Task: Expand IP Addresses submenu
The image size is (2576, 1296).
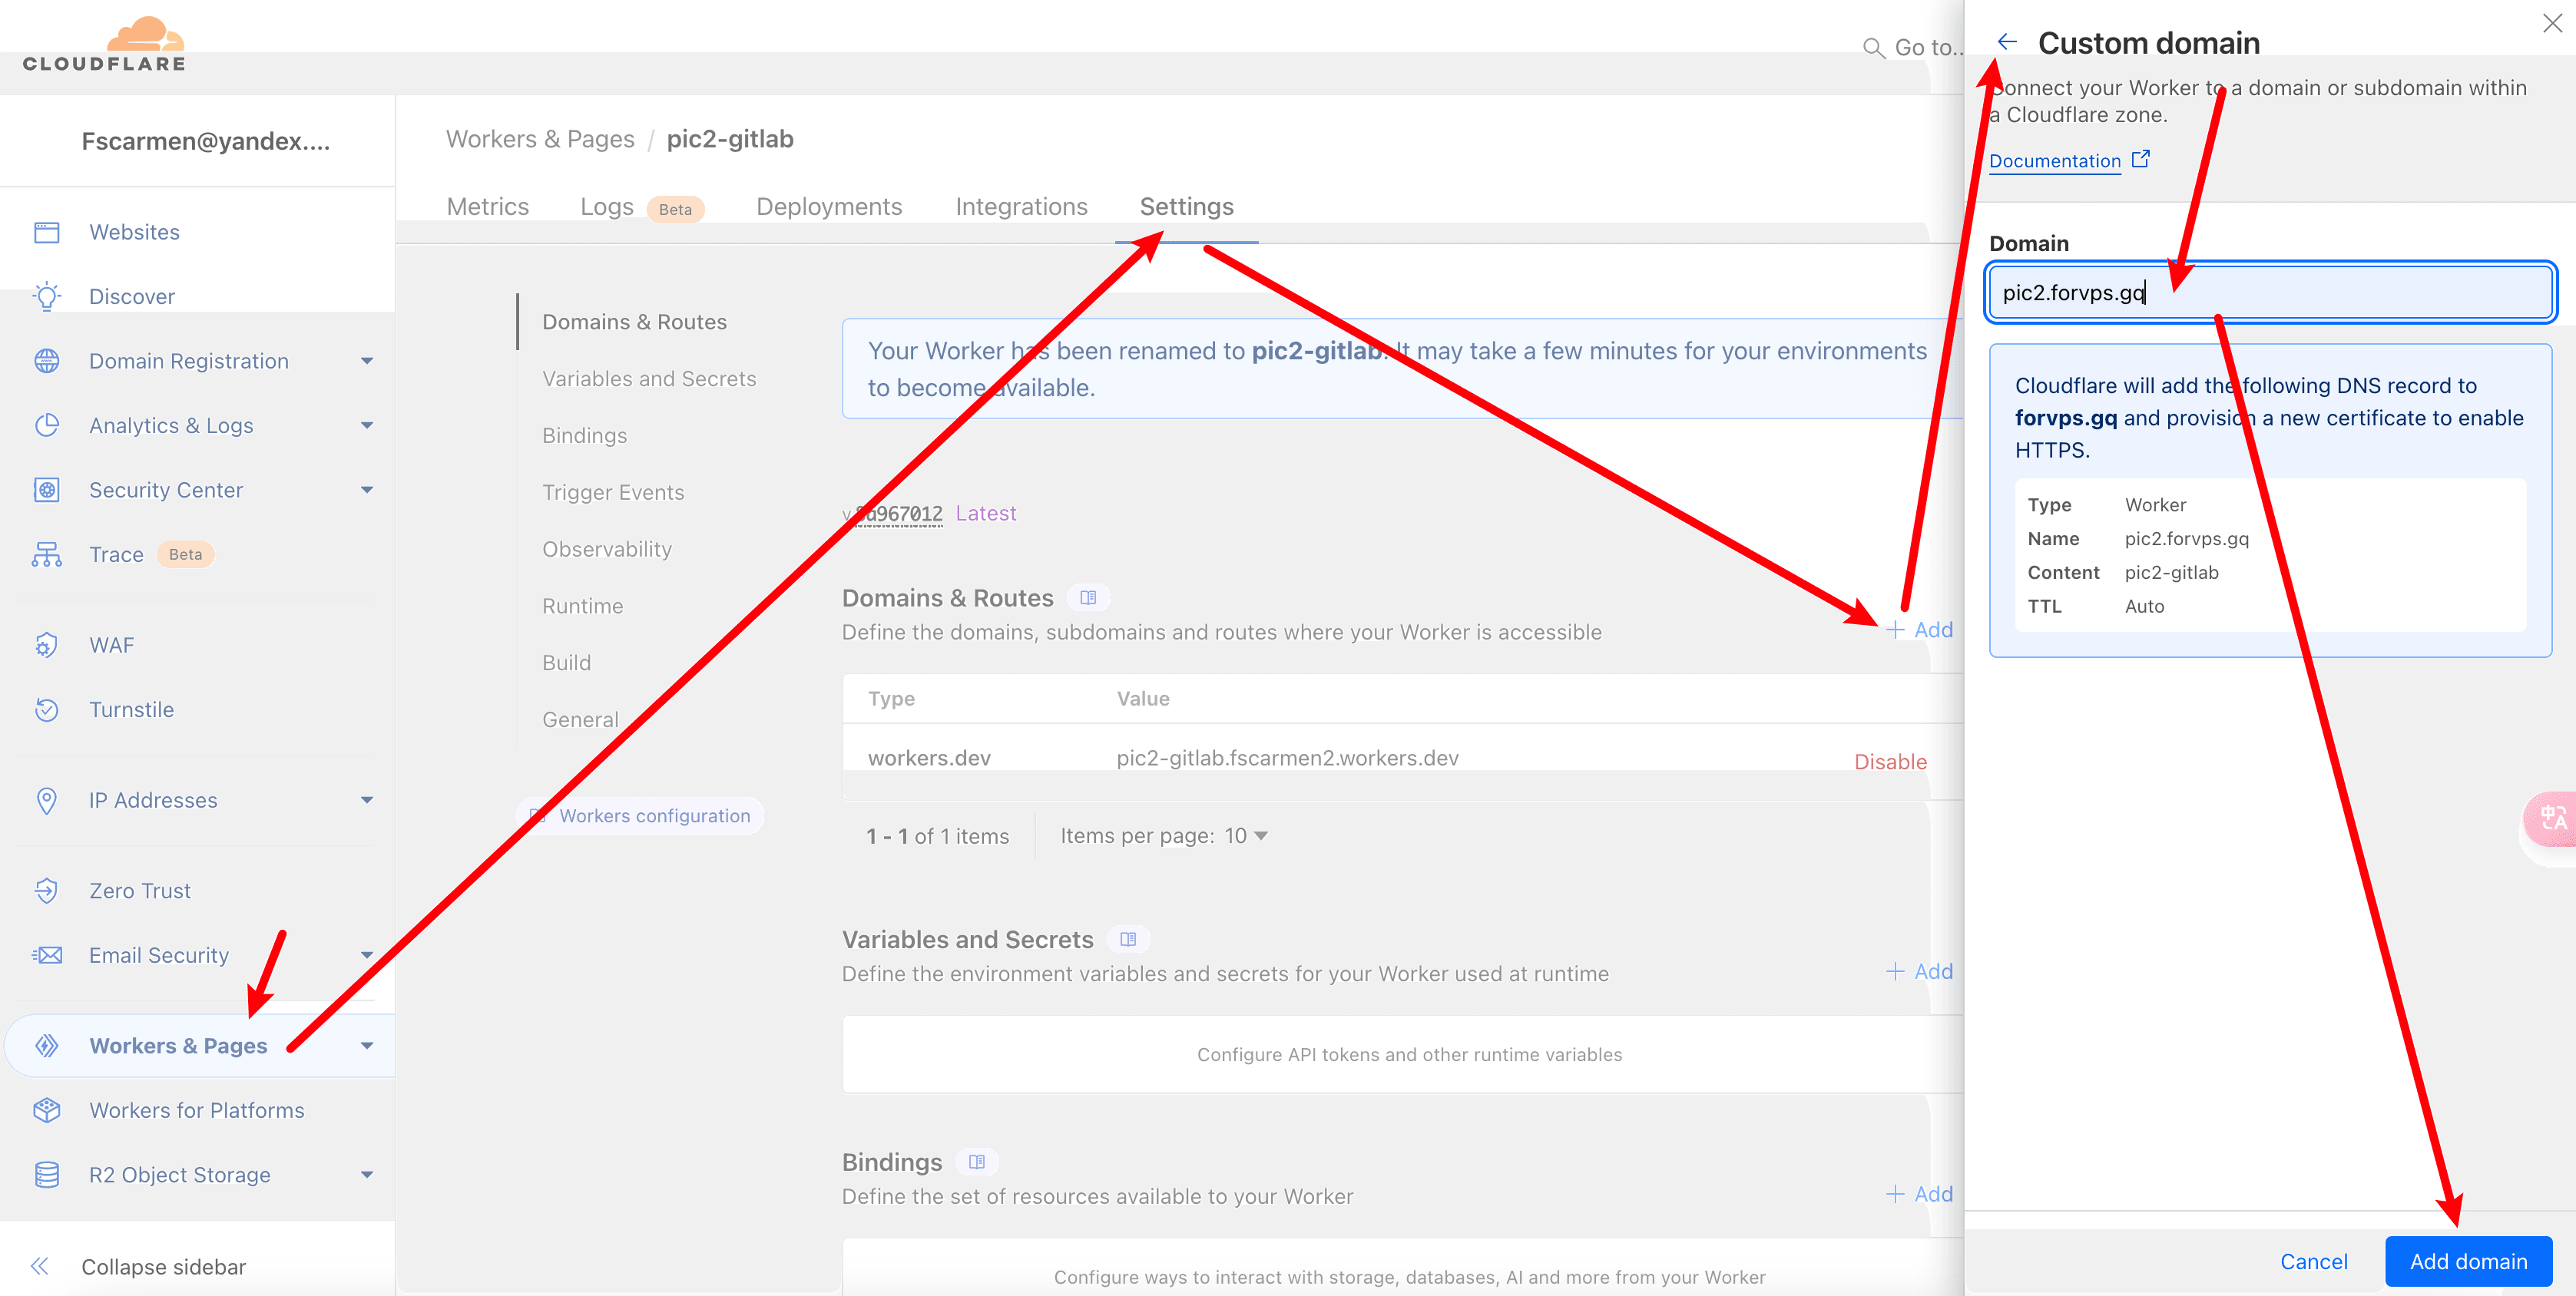Action: (x=367, y=800)
